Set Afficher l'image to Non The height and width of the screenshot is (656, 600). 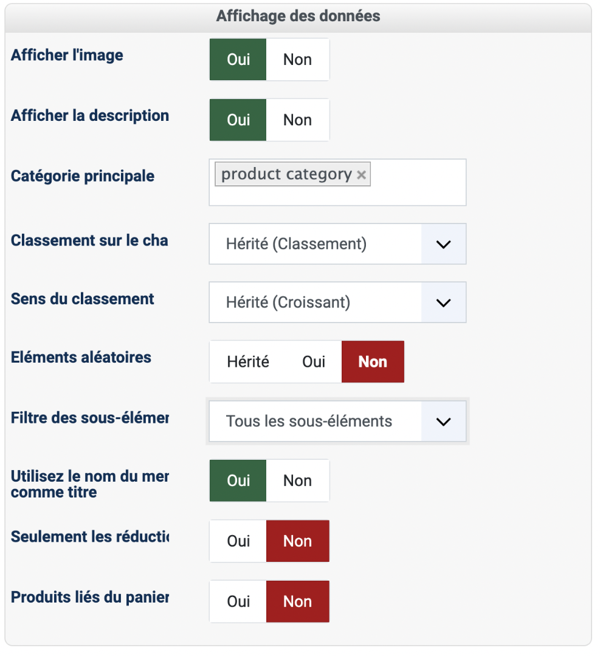coord(297,60)
